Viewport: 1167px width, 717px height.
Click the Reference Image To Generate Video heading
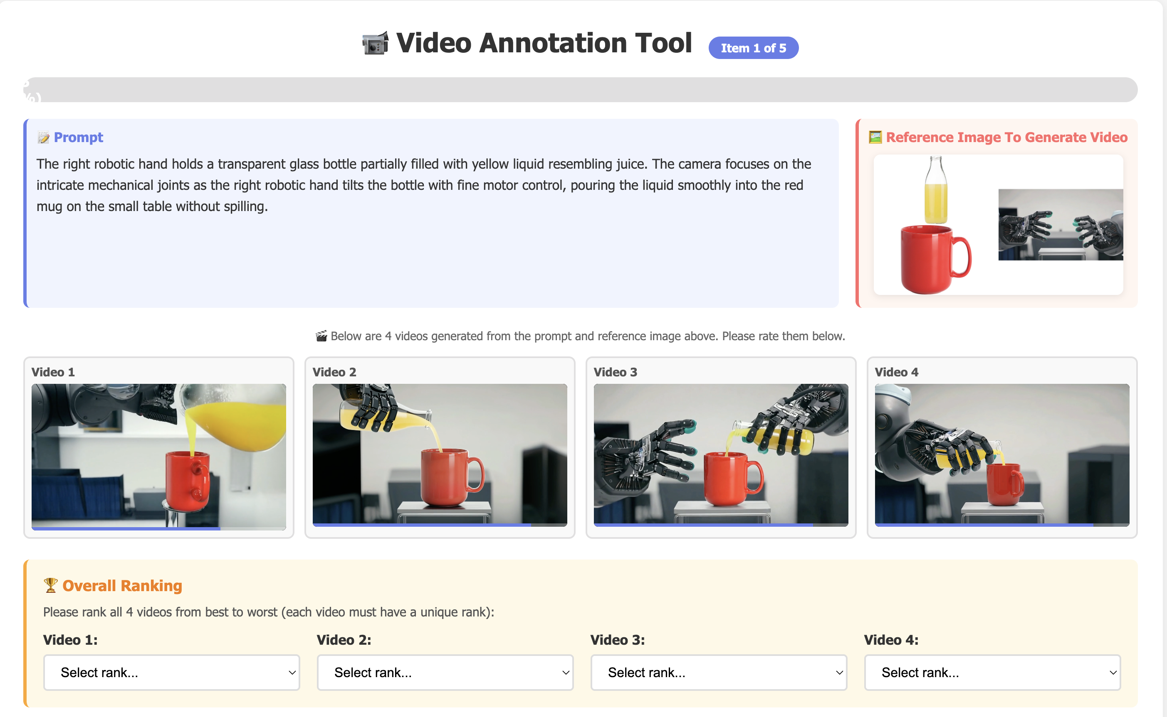[x=1006, y=137]
